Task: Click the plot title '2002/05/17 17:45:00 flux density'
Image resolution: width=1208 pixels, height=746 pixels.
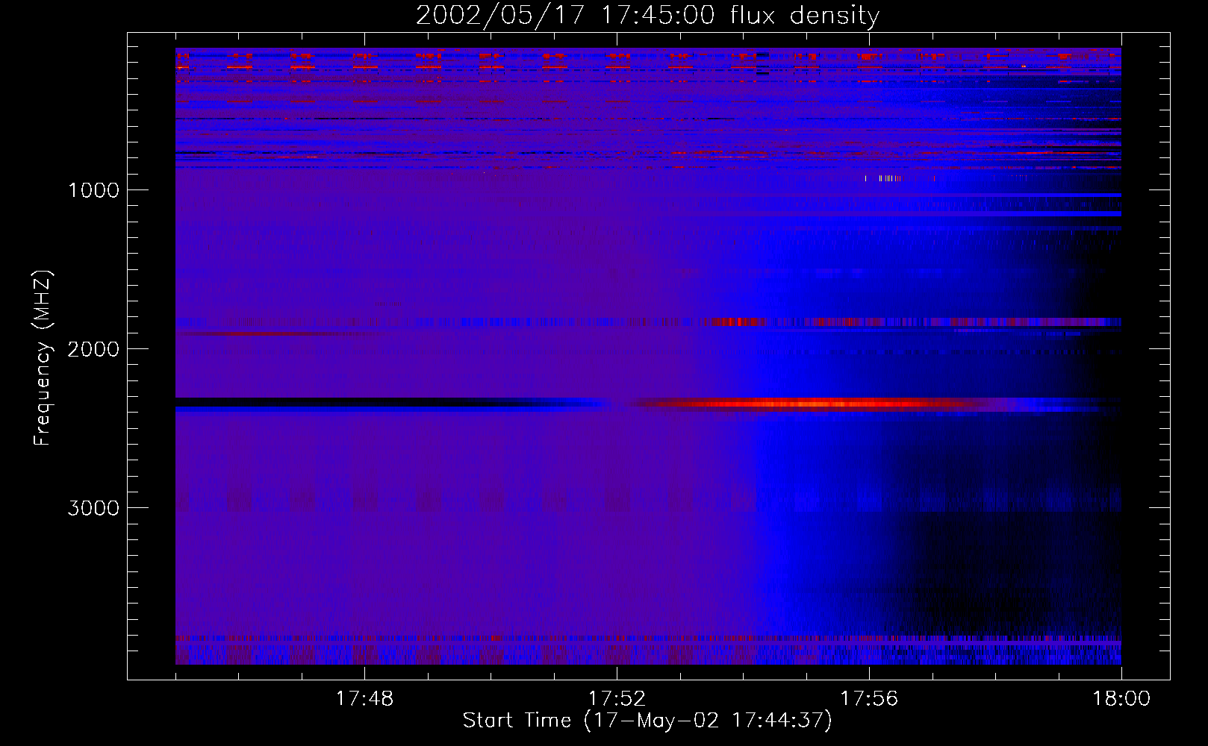Action: pyautogui.click(x=647, y=16)
